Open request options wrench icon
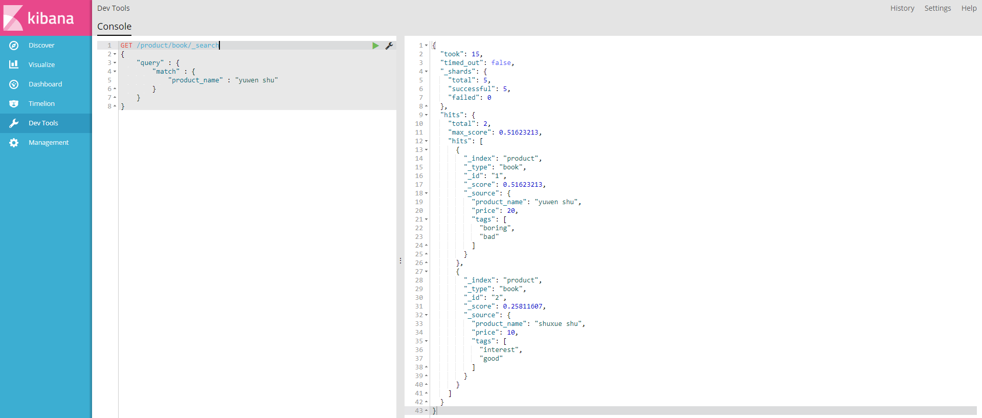The height and width of the screenshot is (418, 982). [x=389, y=46]
